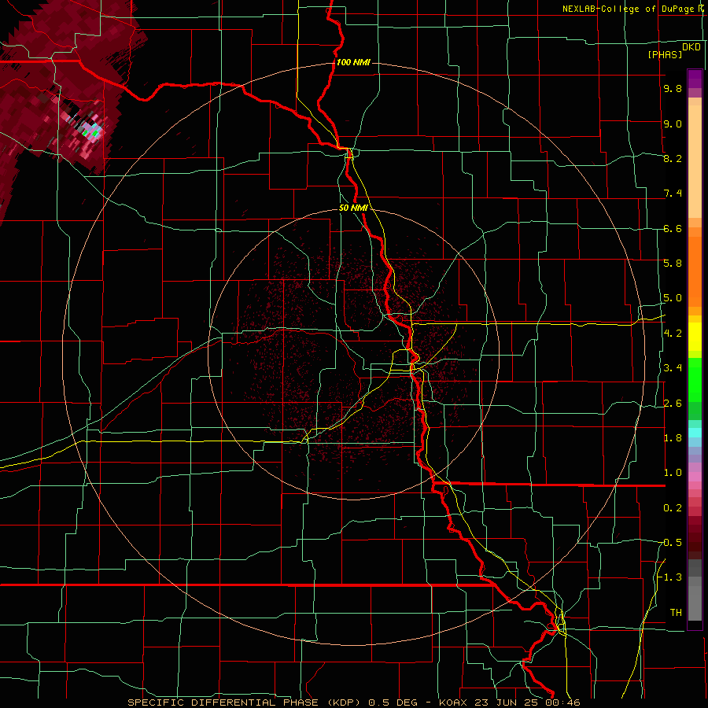Click the 2.6 legend value
The image size is (708, 708).
pos(673,404)
